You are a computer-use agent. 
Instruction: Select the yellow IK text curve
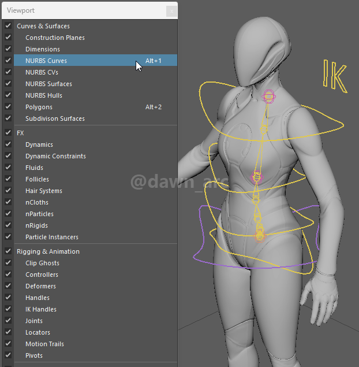coord(335,76)
